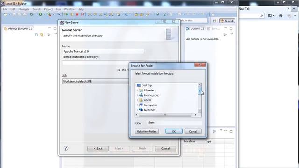
Task: Expand the Homegroup tree node
Action: 137,95
